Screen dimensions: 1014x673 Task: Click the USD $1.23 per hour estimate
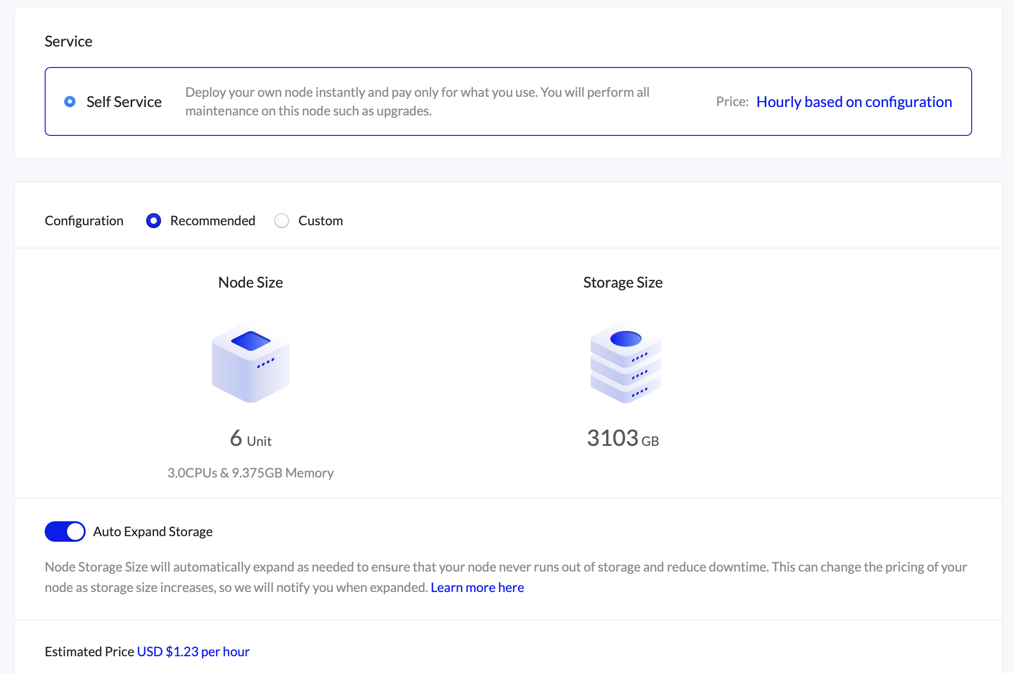(192, 652)
